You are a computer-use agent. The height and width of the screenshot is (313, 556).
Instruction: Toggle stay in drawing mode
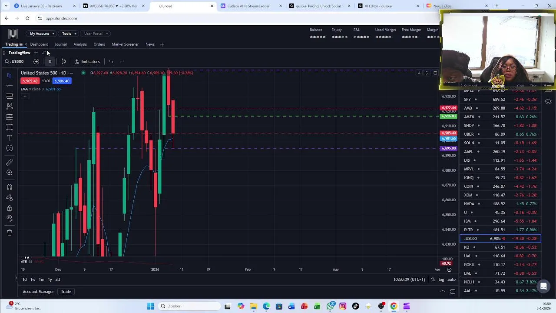point(9,197)
